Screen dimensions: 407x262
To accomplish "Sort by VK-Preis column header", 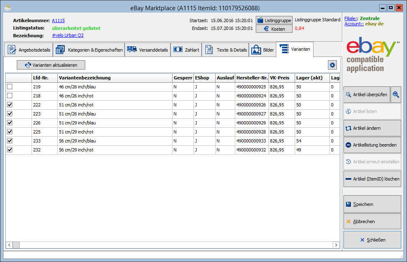I will [x=282, y=78].
